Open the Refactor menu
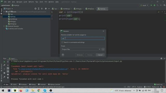Viewport: 166px width, 93px height. (x=31, y=2)
